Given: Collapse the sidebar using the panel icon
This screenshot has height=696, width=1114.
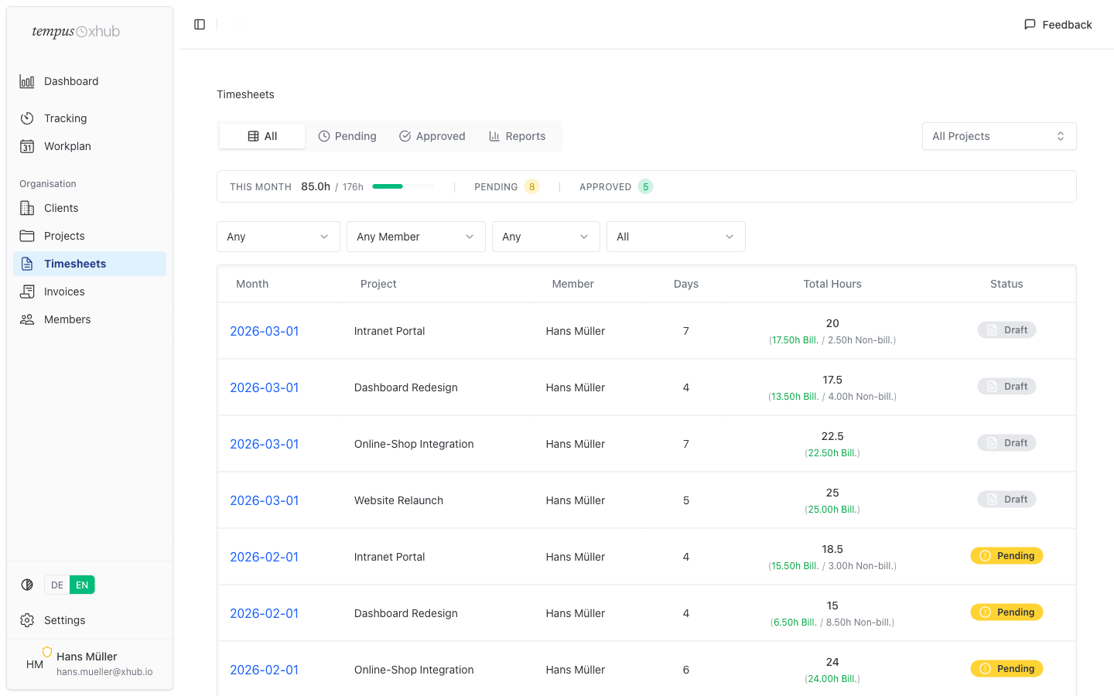Looking at the screenshot, I should [200, 24].
